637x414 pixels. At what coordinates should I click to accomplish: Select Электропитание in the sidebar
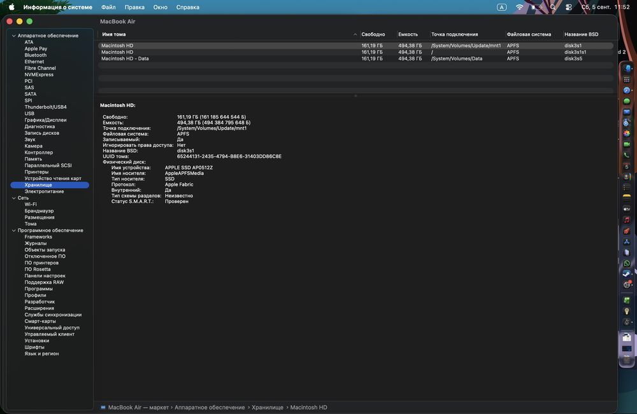[45, 191]
